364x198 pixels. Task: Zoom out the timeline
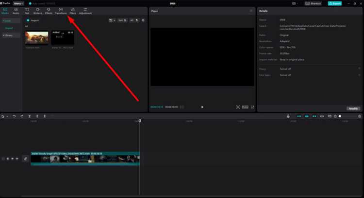335,116
